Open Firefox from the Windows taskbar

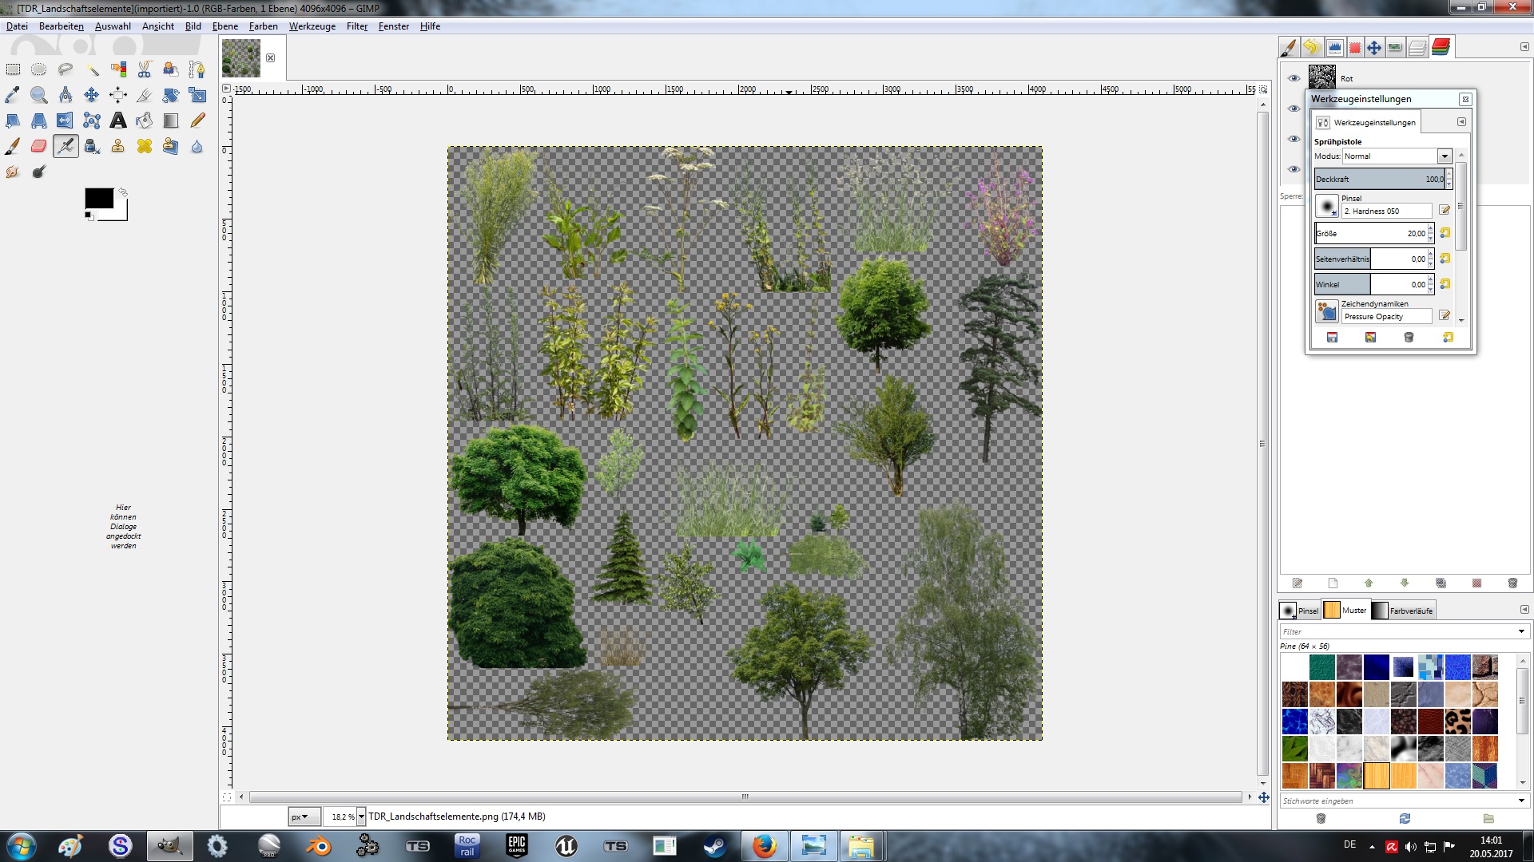click(764, 846)
